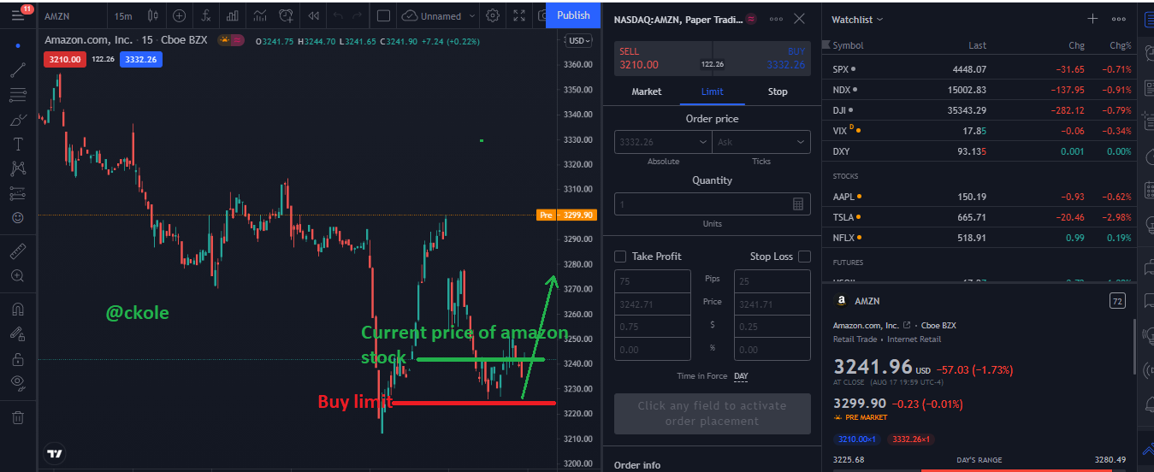
Task: Click the compare or add symbol icon
Action: tap(179, 15)
